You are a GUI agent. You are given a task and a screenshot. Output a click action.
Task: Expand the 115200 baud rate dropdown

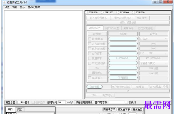pos(166,39)
